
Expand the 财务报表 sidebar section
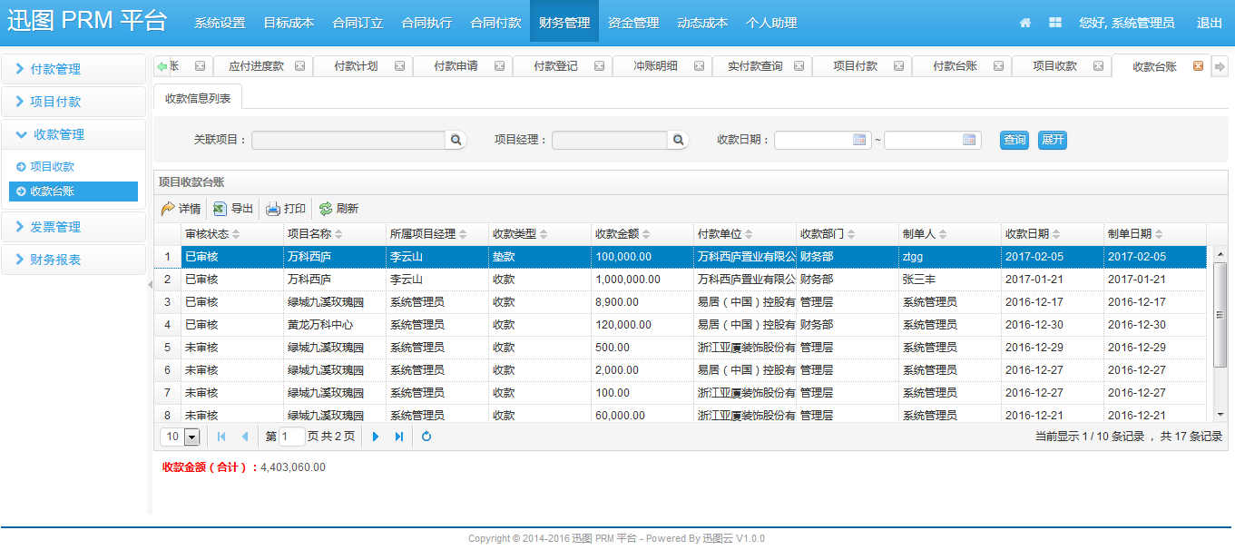(74, 260)
